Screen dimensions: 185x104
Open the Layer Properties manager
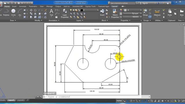[65, 14]
